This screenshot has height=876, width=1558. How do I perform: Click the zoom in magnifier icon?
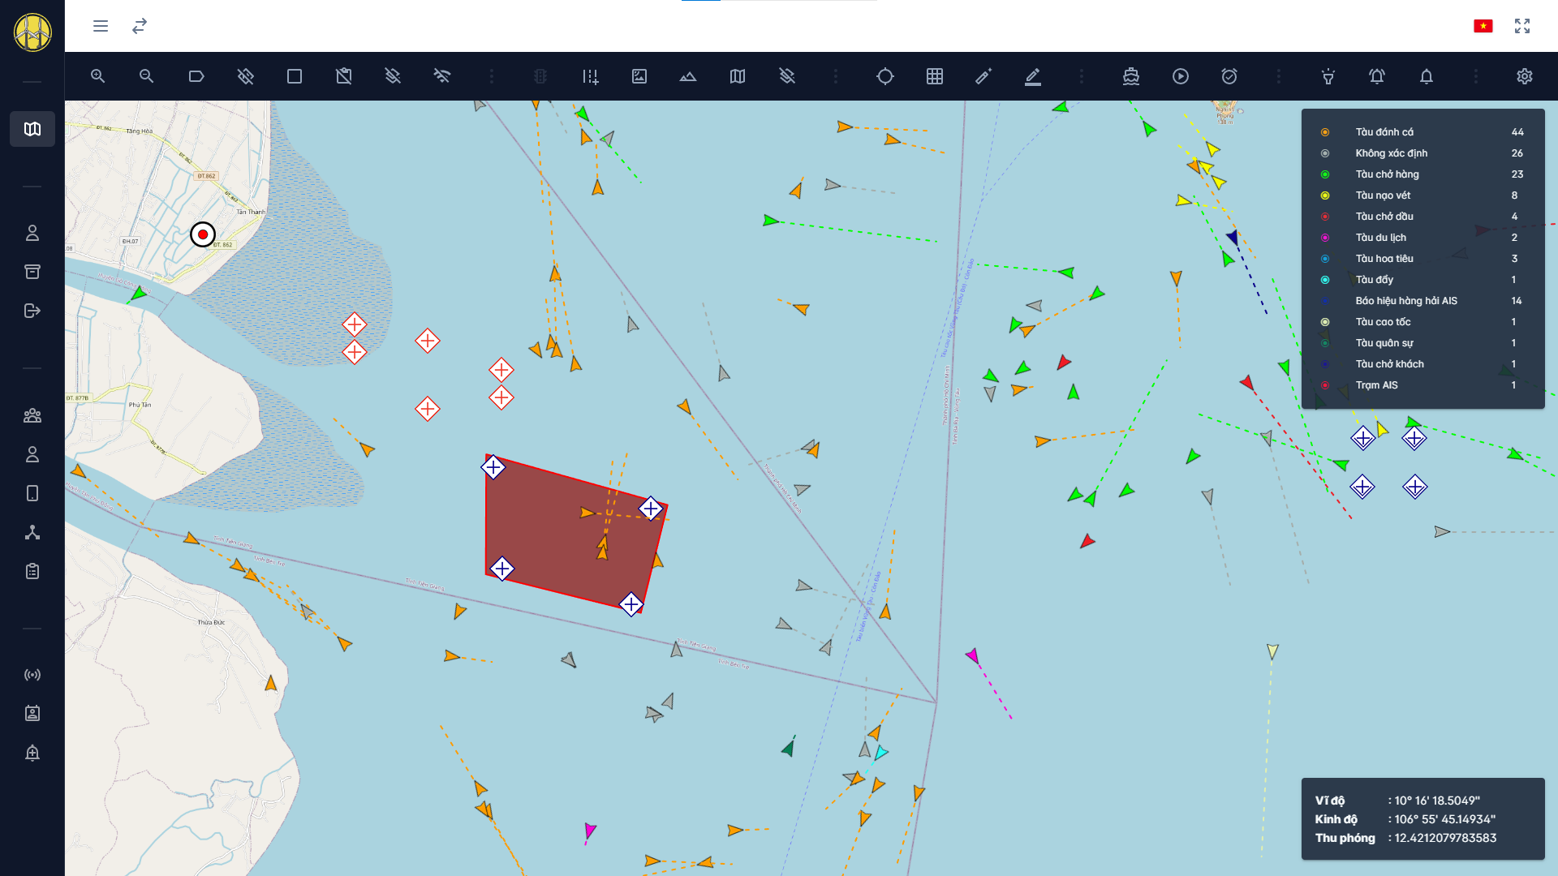97,76
